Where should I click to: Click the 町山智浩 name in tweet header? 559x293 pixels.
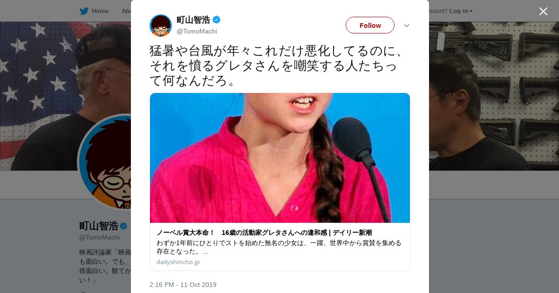click(x=193, y=20)
